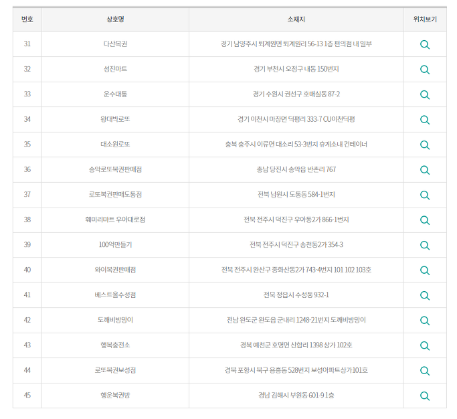Open location view for 송악로또복권판매점
Image resolution: width=457 pixels, height=419 pixels.
425,170
